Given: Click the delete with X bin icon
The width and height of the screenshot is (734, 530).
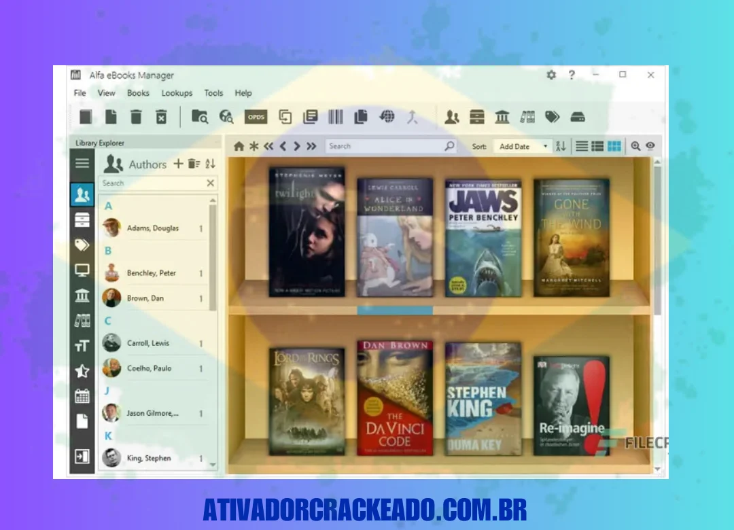Looking at the screenshot, I should tap(161, 117).
